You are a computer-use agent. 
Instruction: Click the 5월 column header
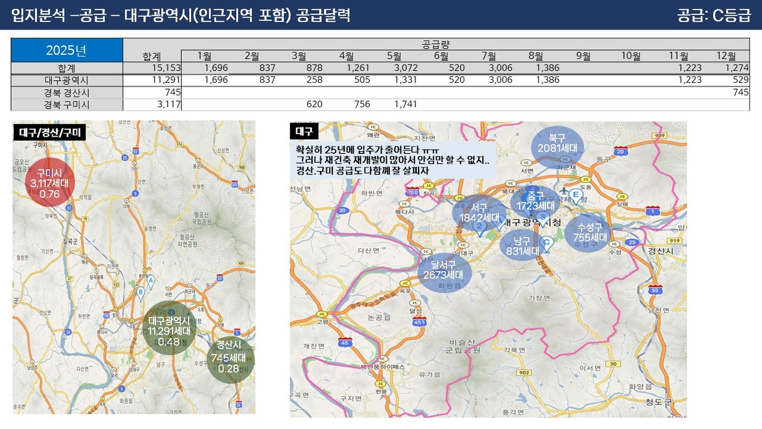[394, 56]
